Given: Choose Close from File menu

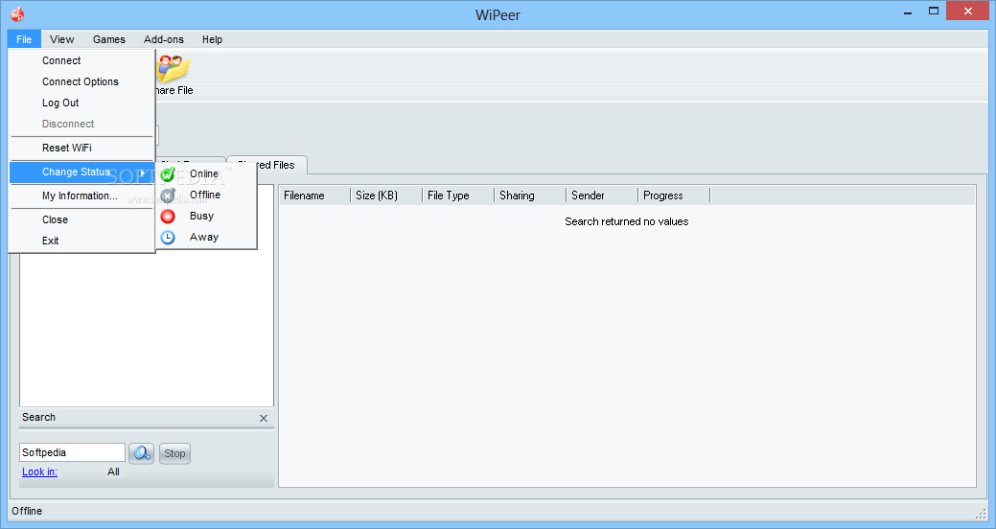Looking at the screenshot, I should point(81,219).
